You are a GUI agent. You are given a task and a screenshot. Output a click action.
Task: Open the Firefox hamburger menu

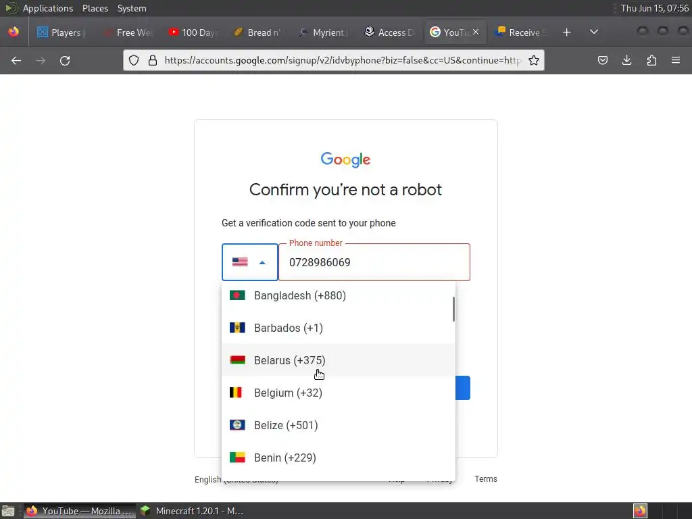676,60
